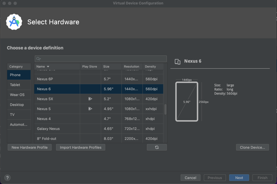Click the 720x12... resolution cell
277x184 pixels.
point(132,129)
